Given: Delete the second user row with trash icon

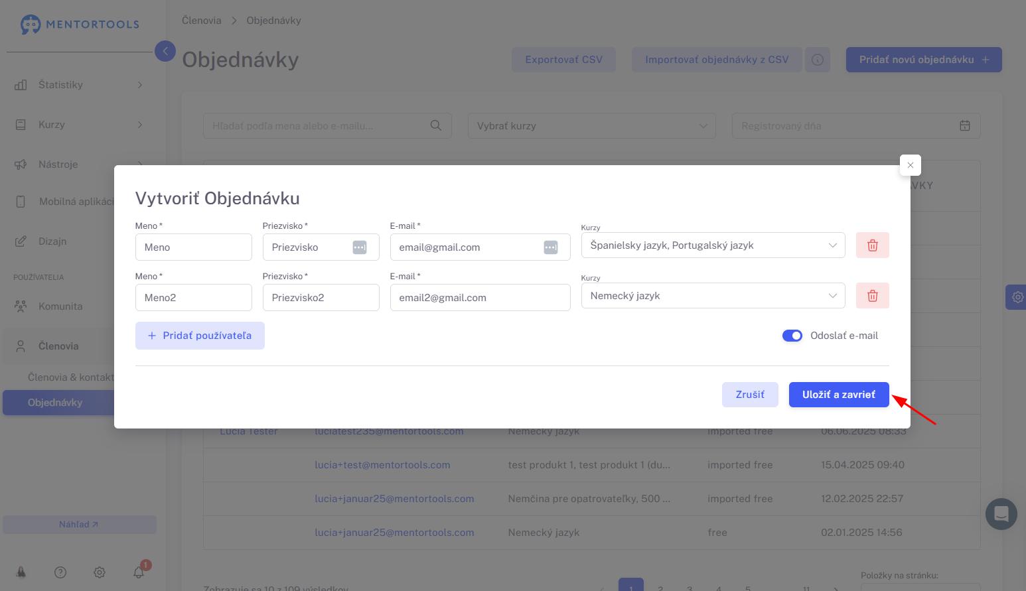Looking at the screenshot, I should [872, 296].
